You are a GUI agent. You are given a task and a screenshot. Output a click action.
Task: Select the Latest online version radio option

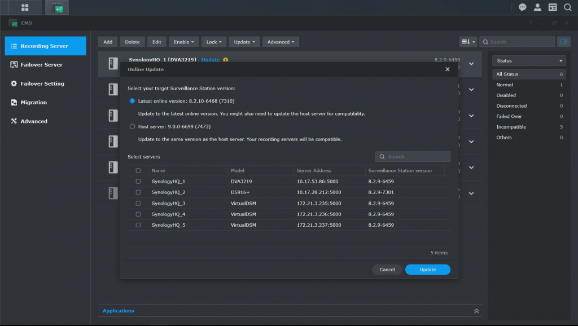click(x=133, y=101)
